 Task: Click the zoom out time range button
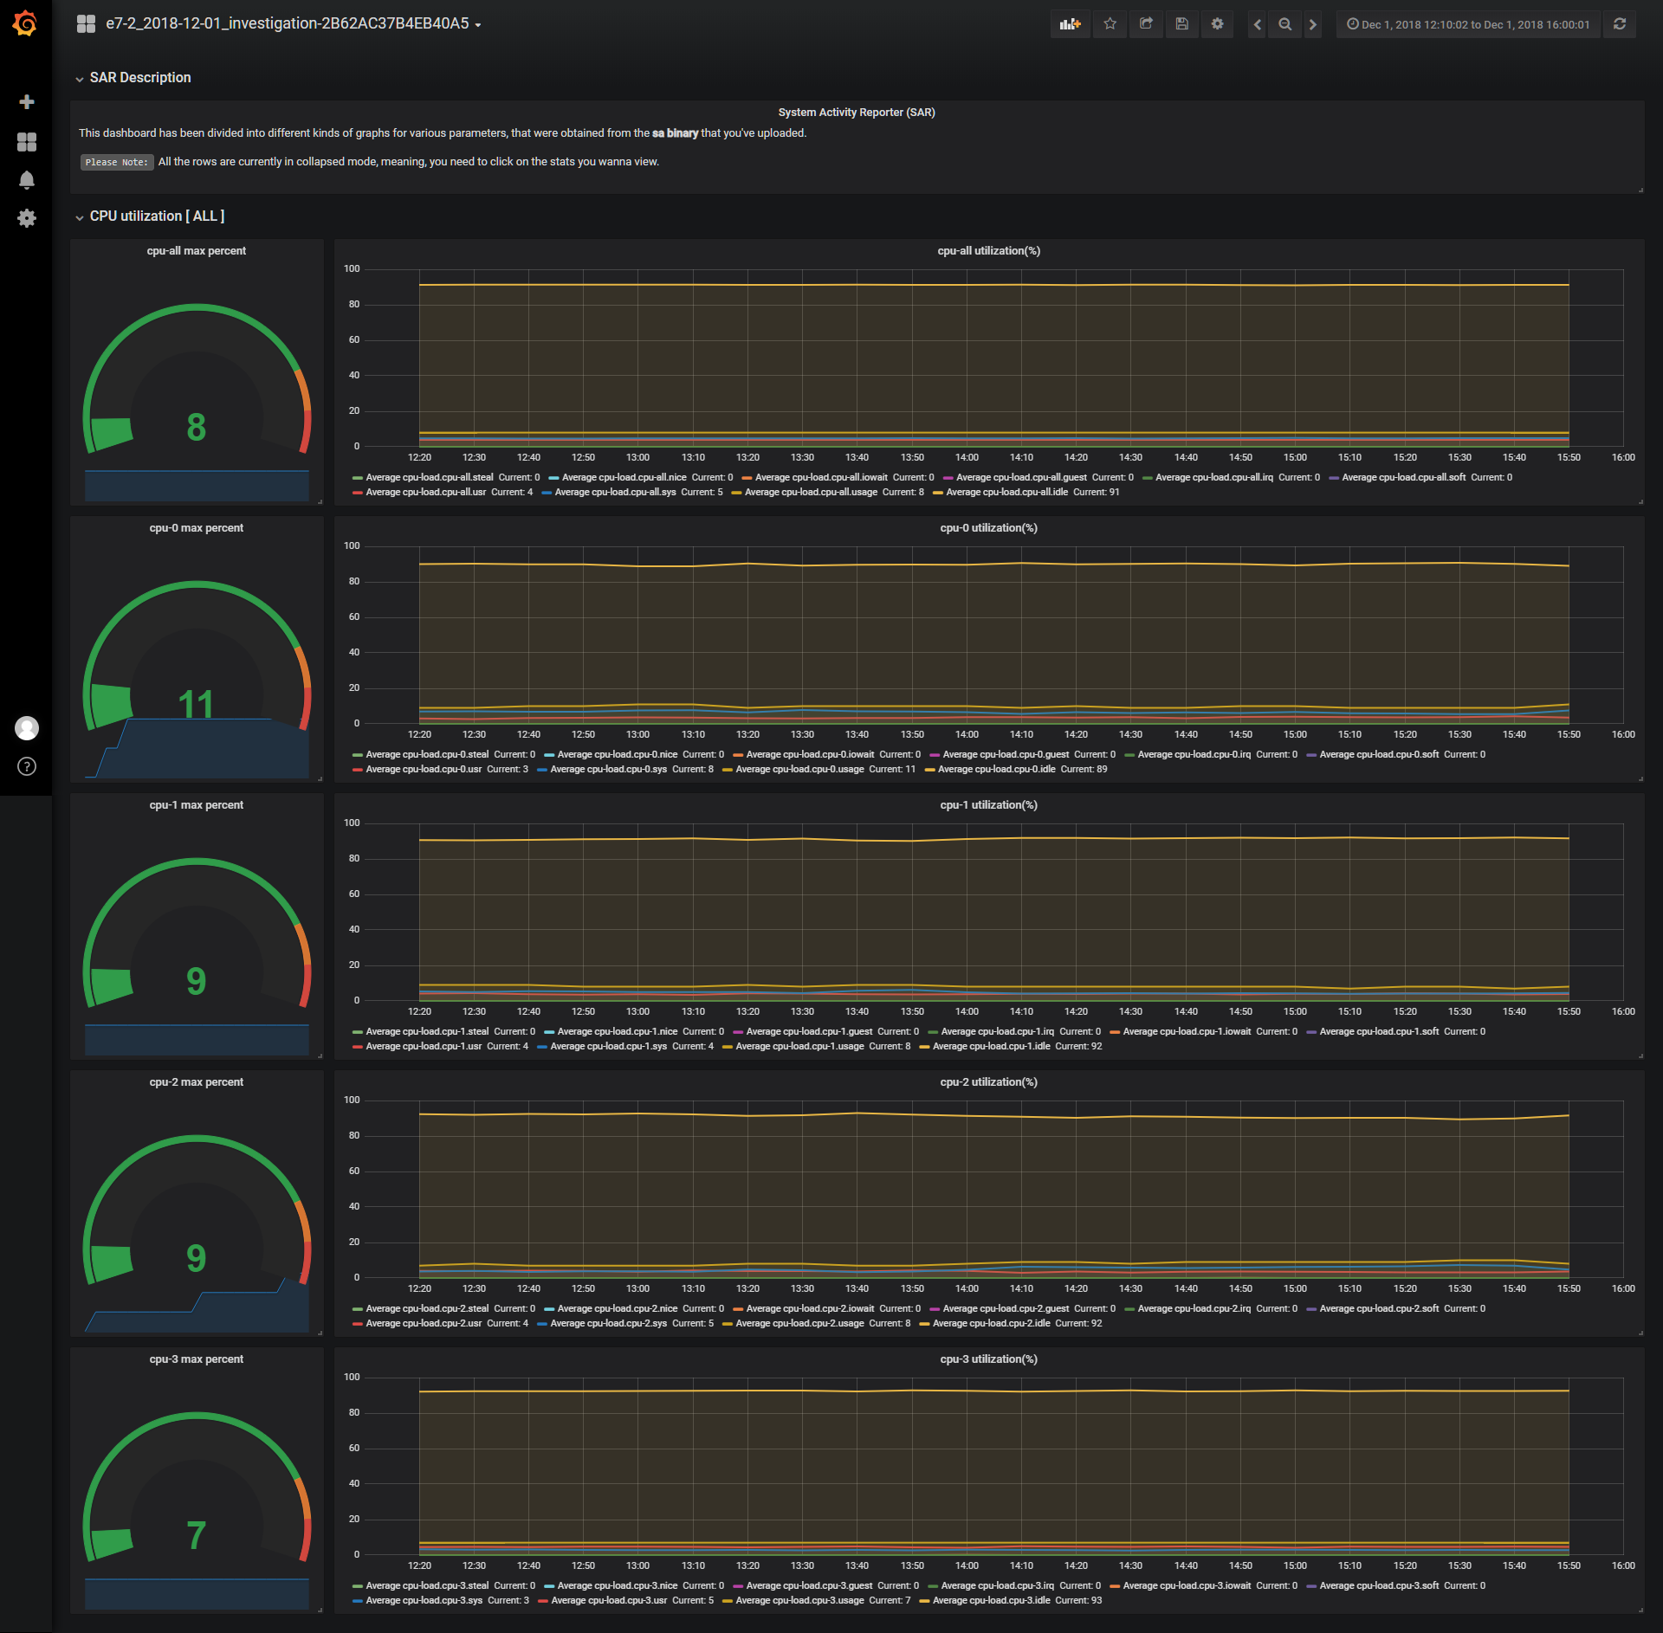pyautogui.click(x=1284, y=24)
